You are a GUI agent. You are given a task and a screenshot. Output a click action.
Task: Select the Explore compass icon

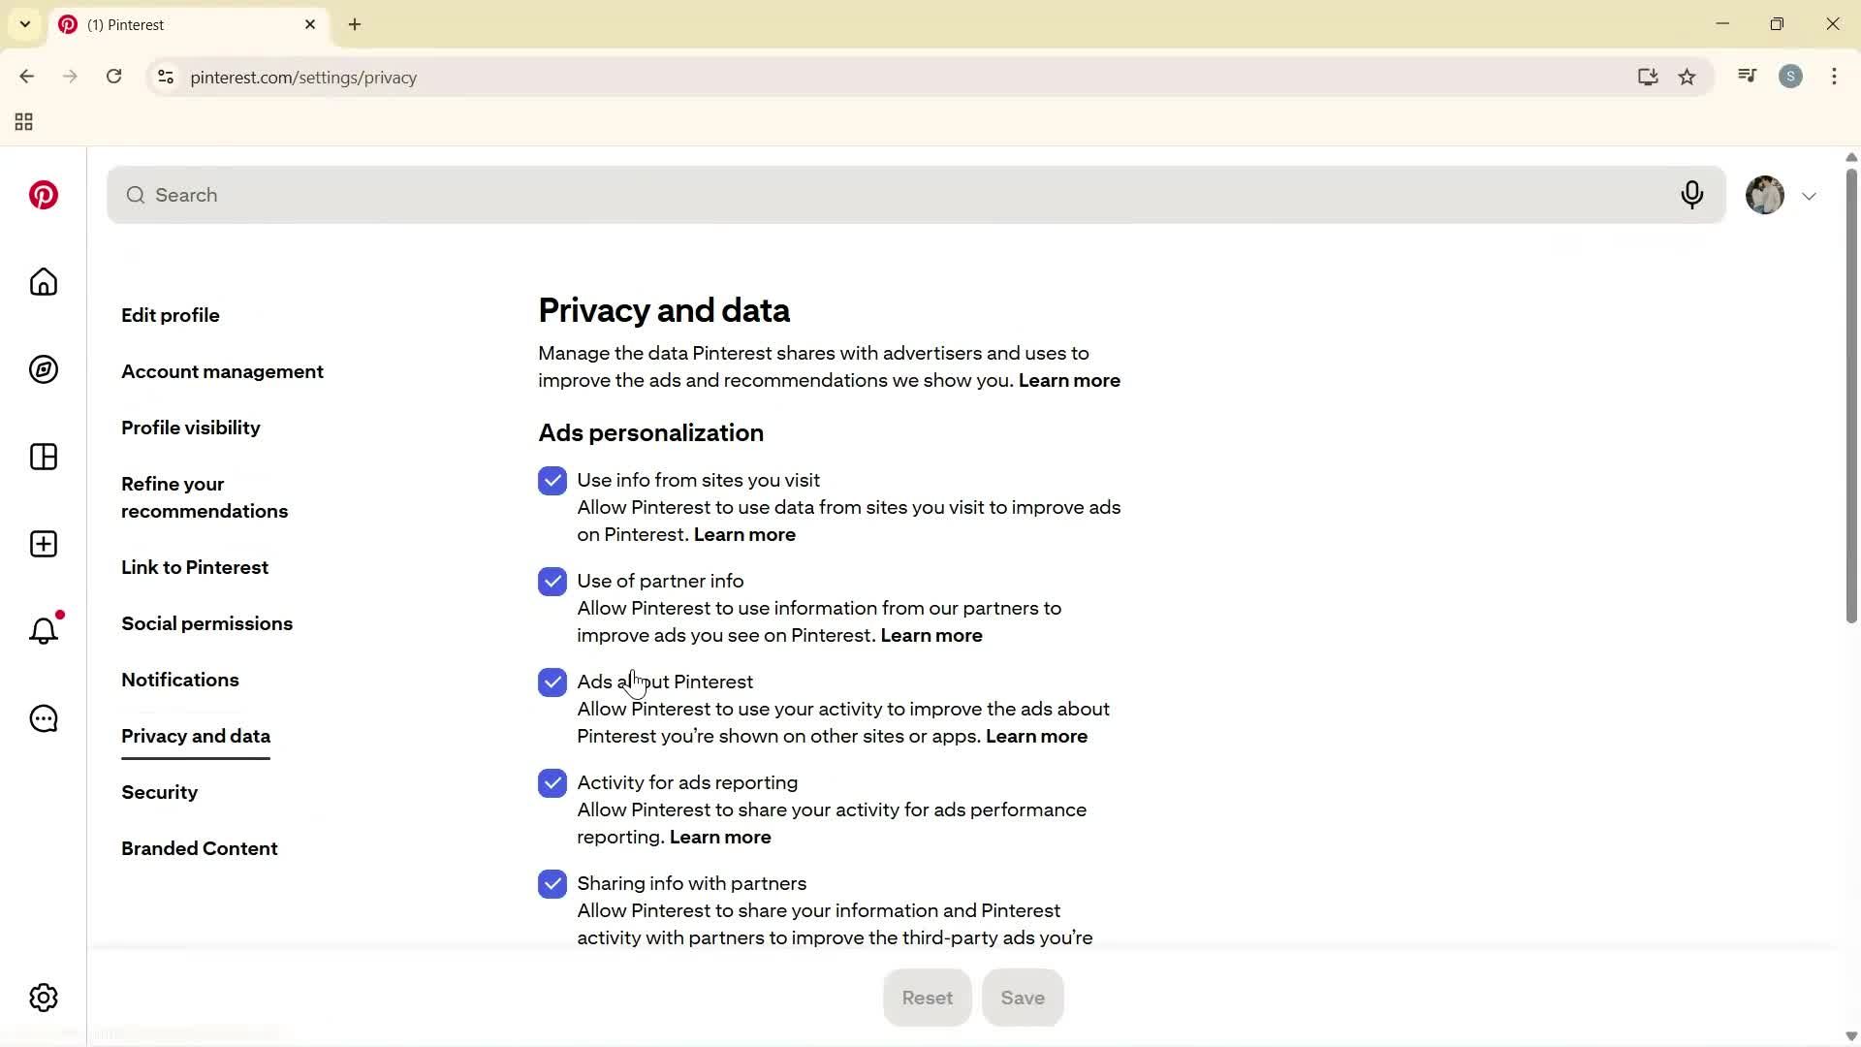[x=43, y=369]
